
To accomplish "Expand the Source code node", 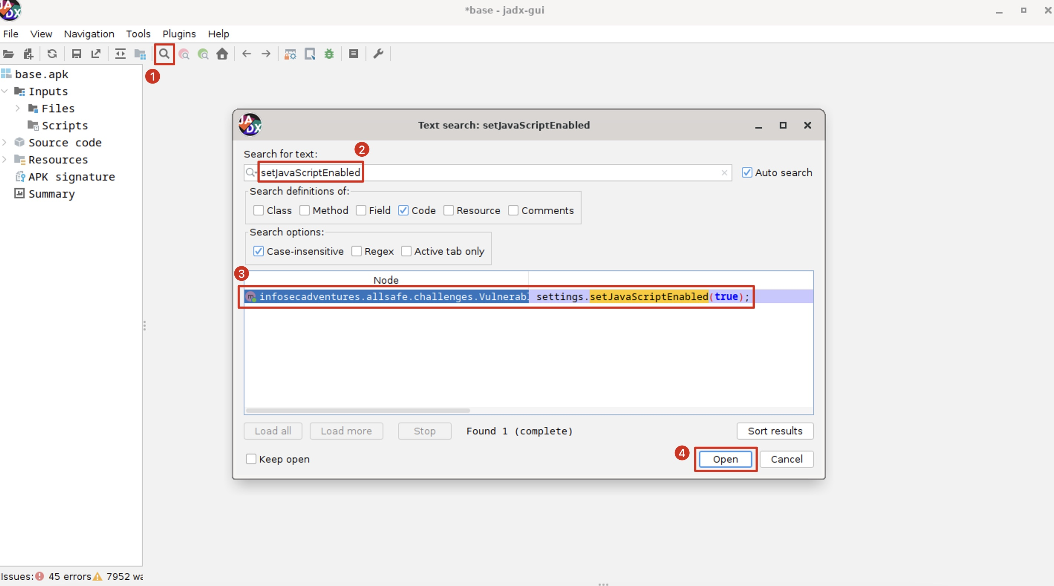I will click(x=4, y=142).
